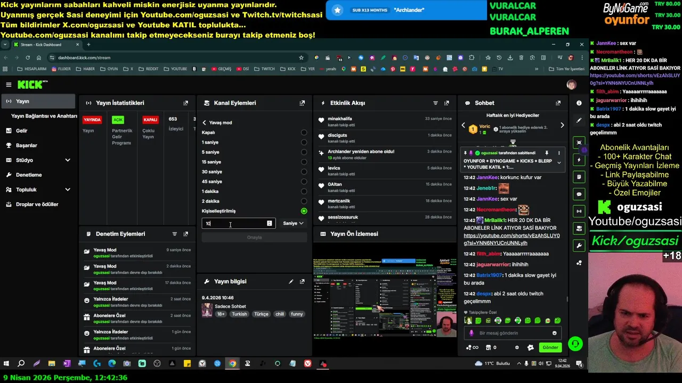Open Yayın Bağlantısı ve Anahtarı
Screen dimensions: 682x383
(44, 116)
